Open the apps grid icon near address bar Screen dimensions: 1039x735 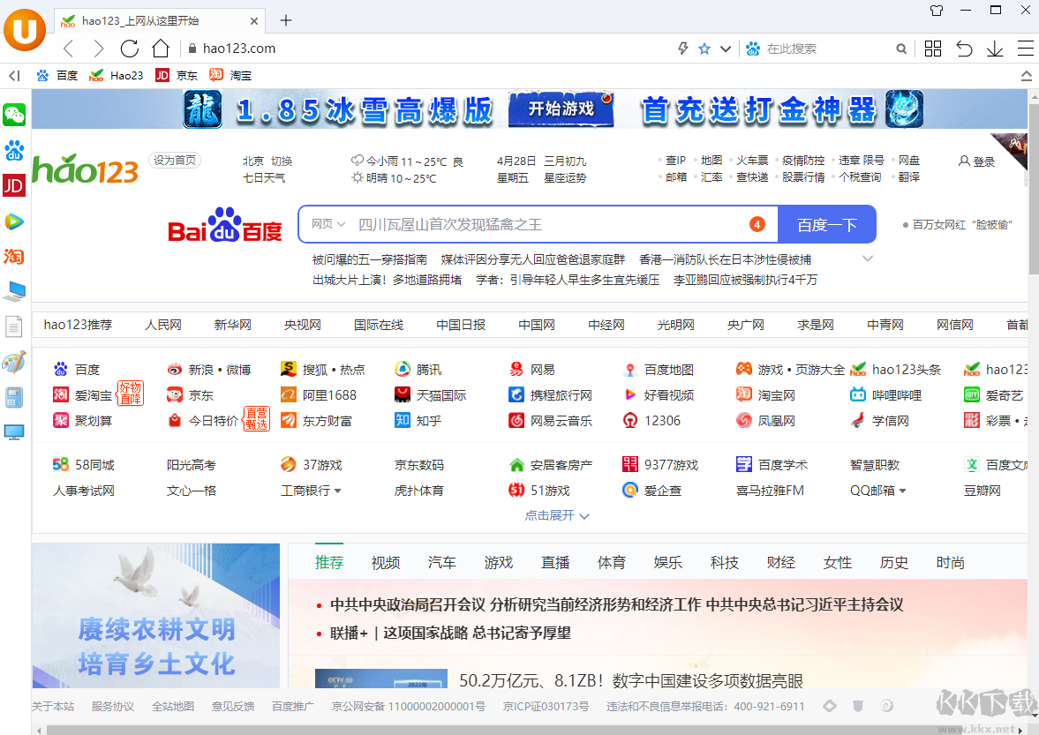(x=932, y=49)
